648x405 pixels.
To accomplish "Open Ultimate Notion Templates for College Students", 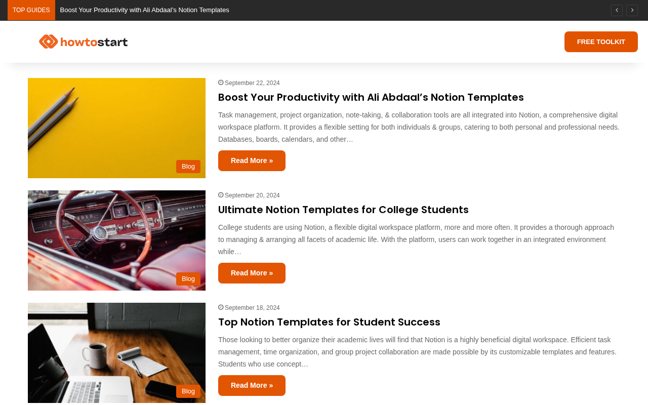I will click(x=343, y=210).
